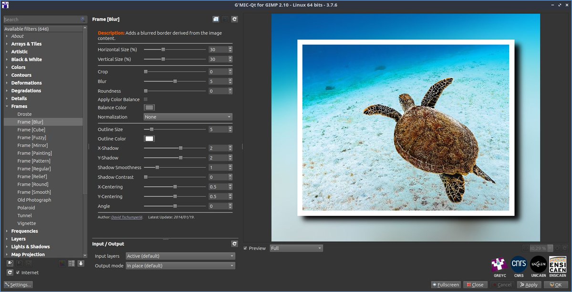Click the download arrow icon below filter list
Screen dimensions: 572x292
(x=81, y=263)
